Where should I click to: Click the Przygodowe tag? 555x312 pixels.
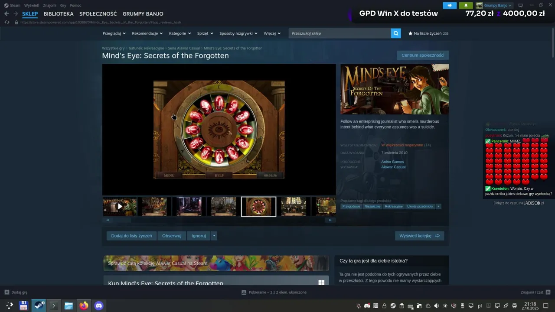tap(351, 206)
